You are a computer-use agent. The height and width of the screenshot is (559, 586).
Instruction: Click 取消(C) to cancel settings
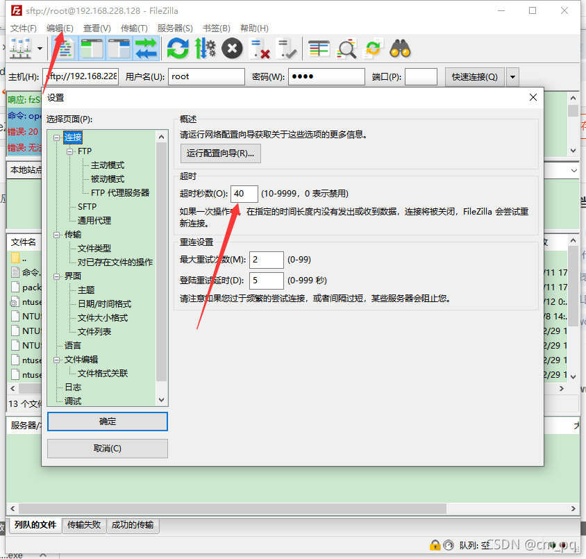[108, 449]
